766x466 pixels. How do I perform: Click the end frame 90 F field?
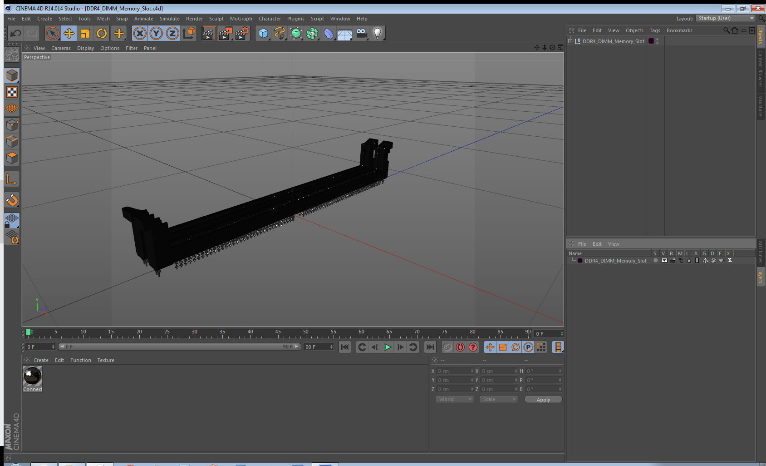click(319, 347)
